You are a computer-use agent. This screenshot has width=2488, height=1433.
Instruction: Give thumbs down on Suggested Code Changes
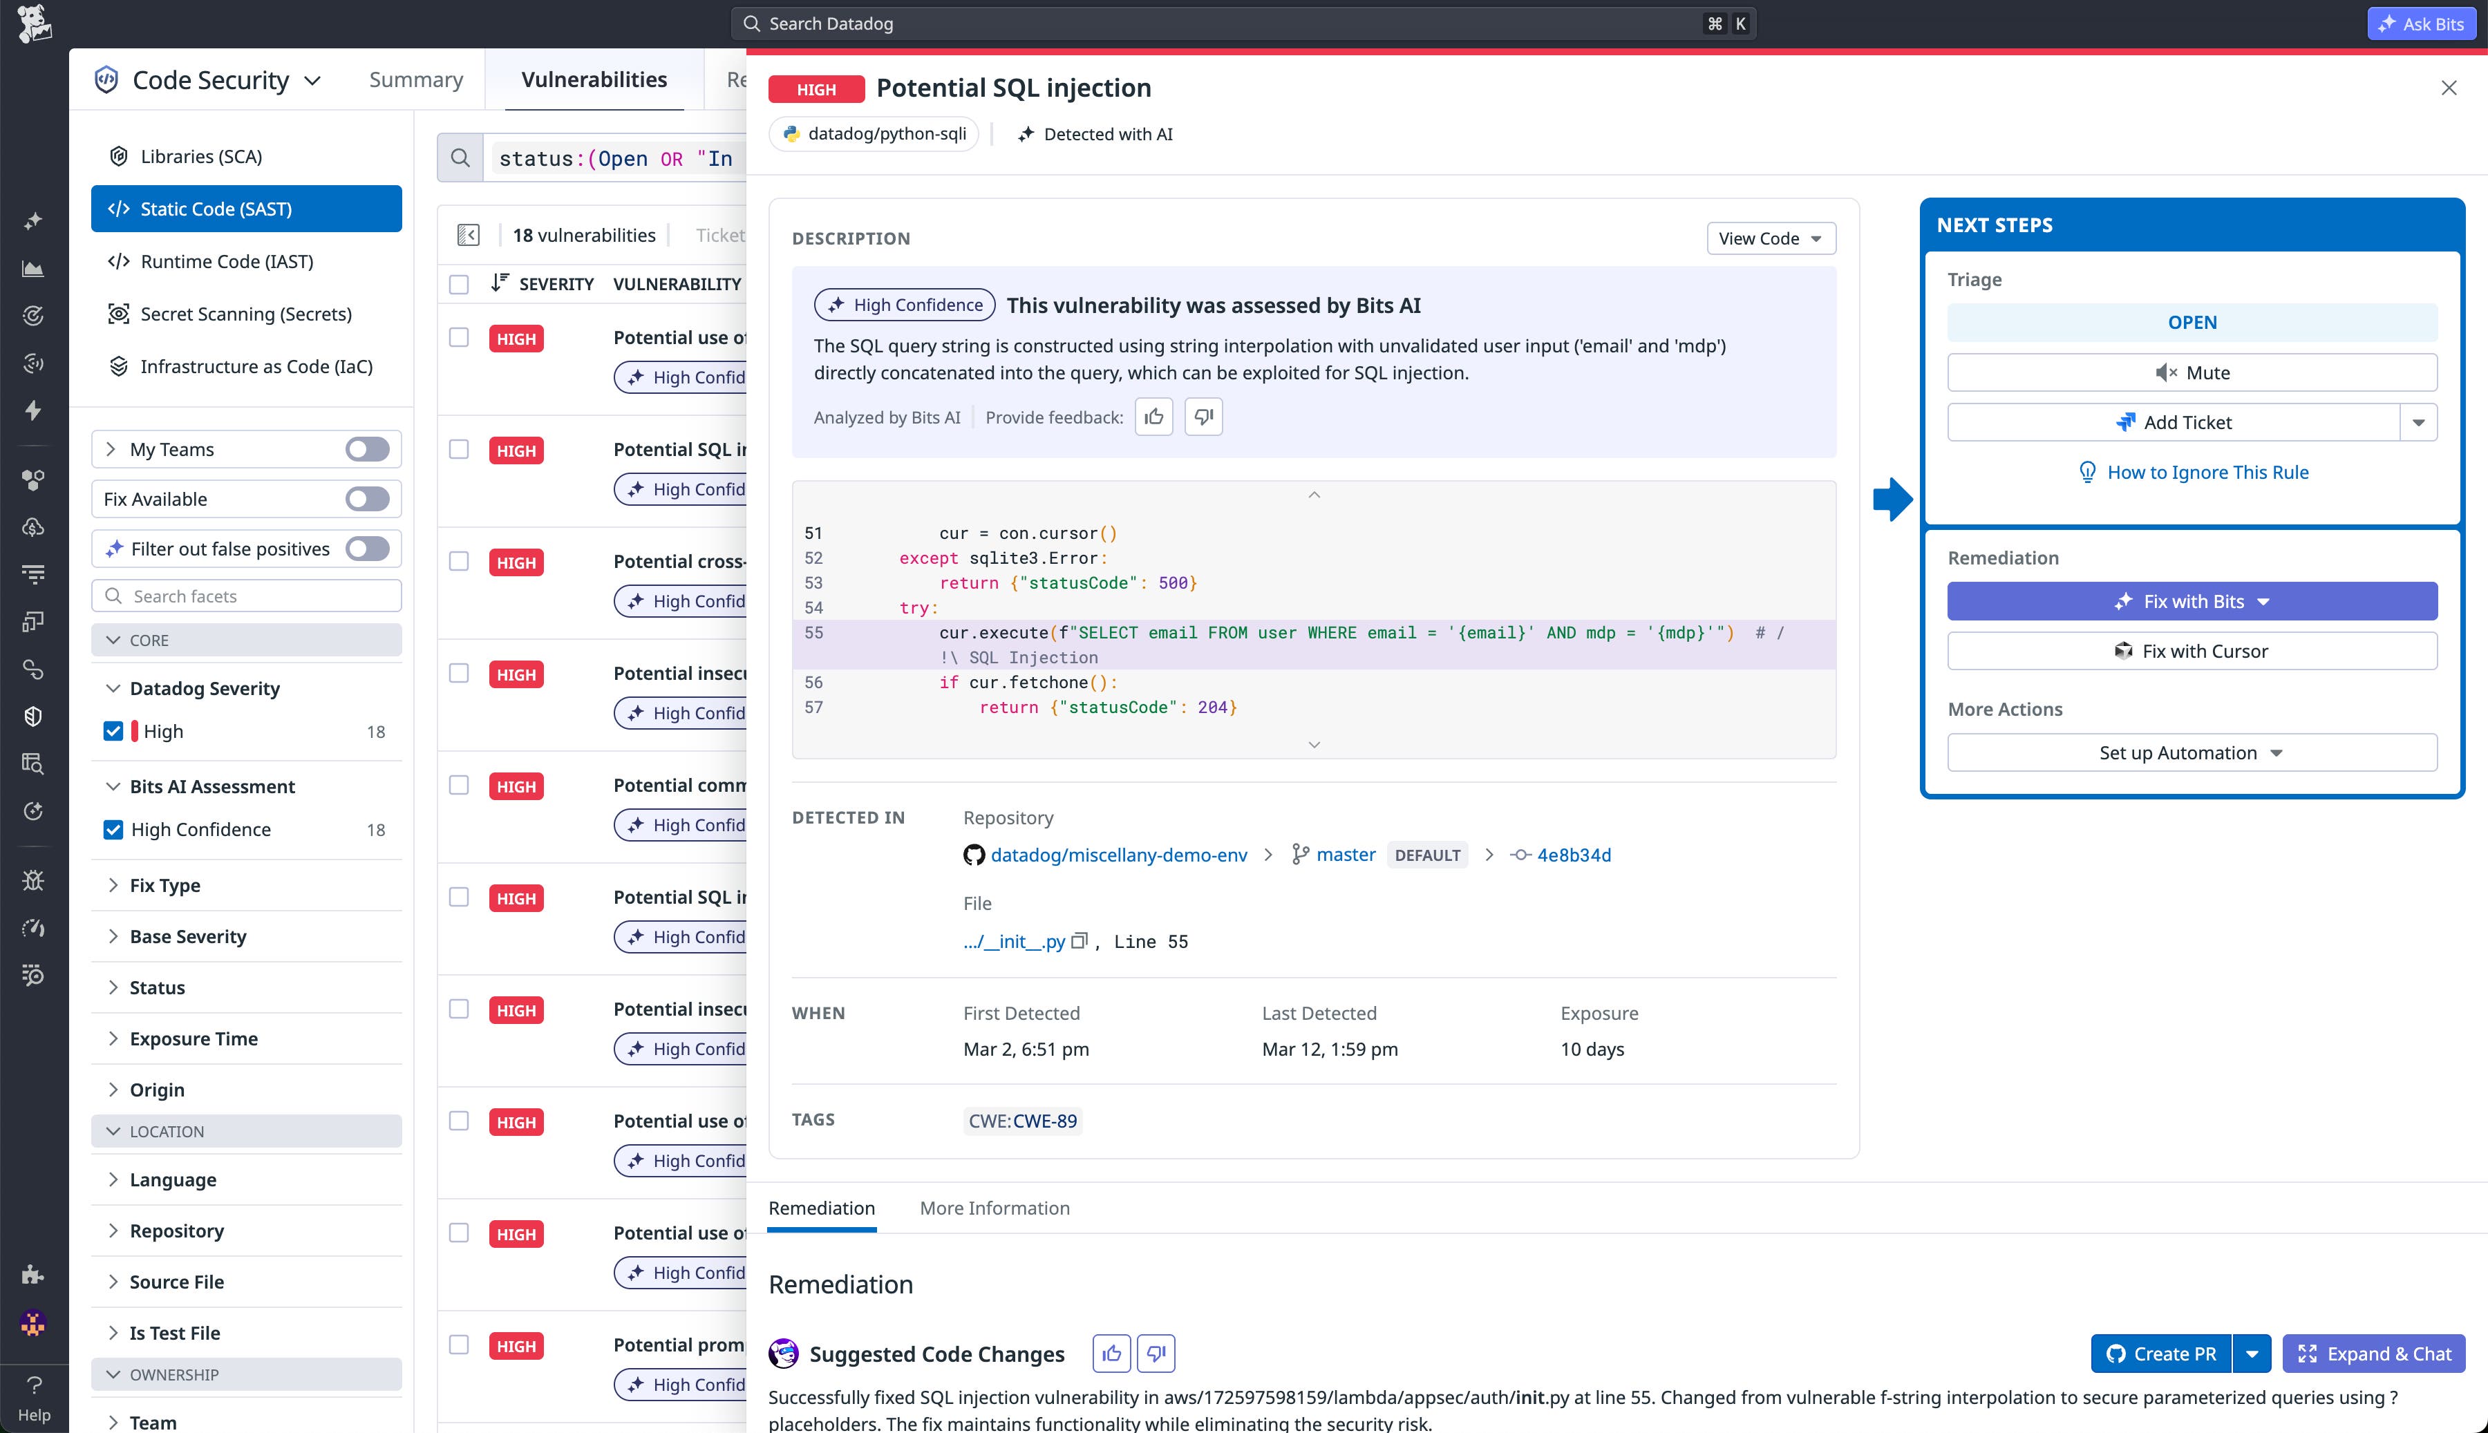(x=1156, y=1354)
